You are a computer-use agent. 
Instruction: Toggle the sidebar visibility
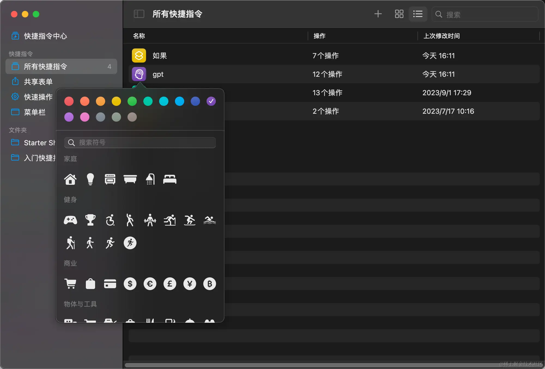coord(139,14)
